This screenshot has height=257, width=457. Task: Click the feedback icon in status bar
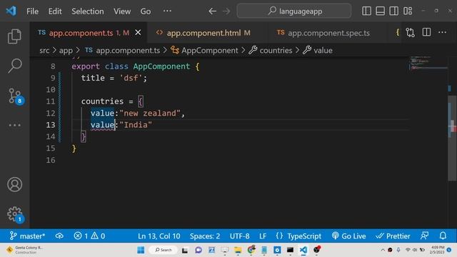(x=424, y=236)
